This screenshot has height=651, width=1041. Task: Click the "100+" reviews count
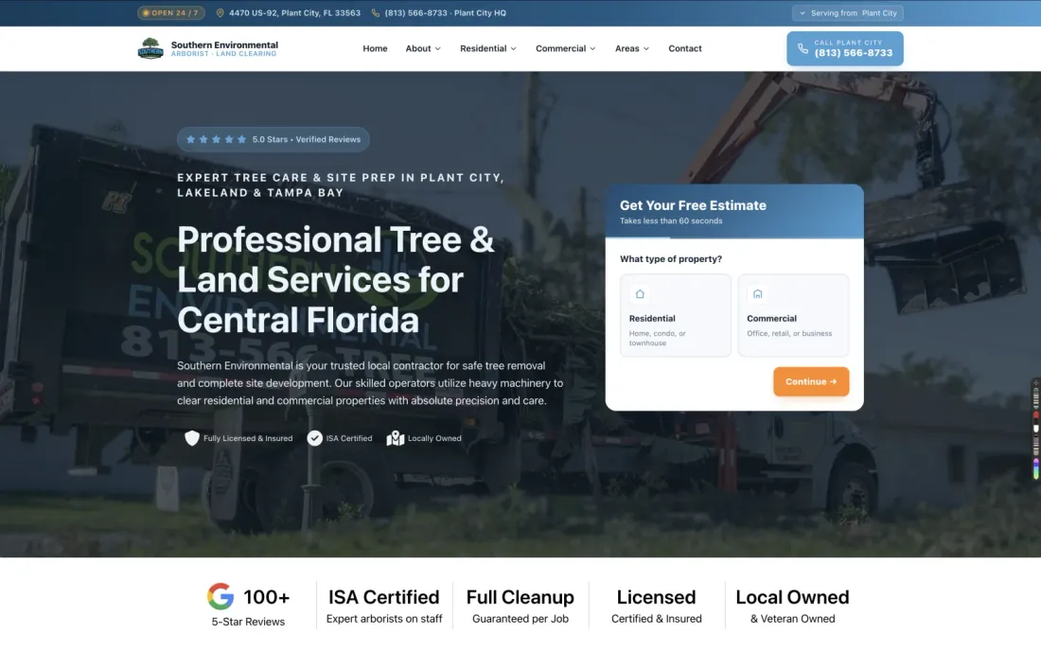[267, 597]
